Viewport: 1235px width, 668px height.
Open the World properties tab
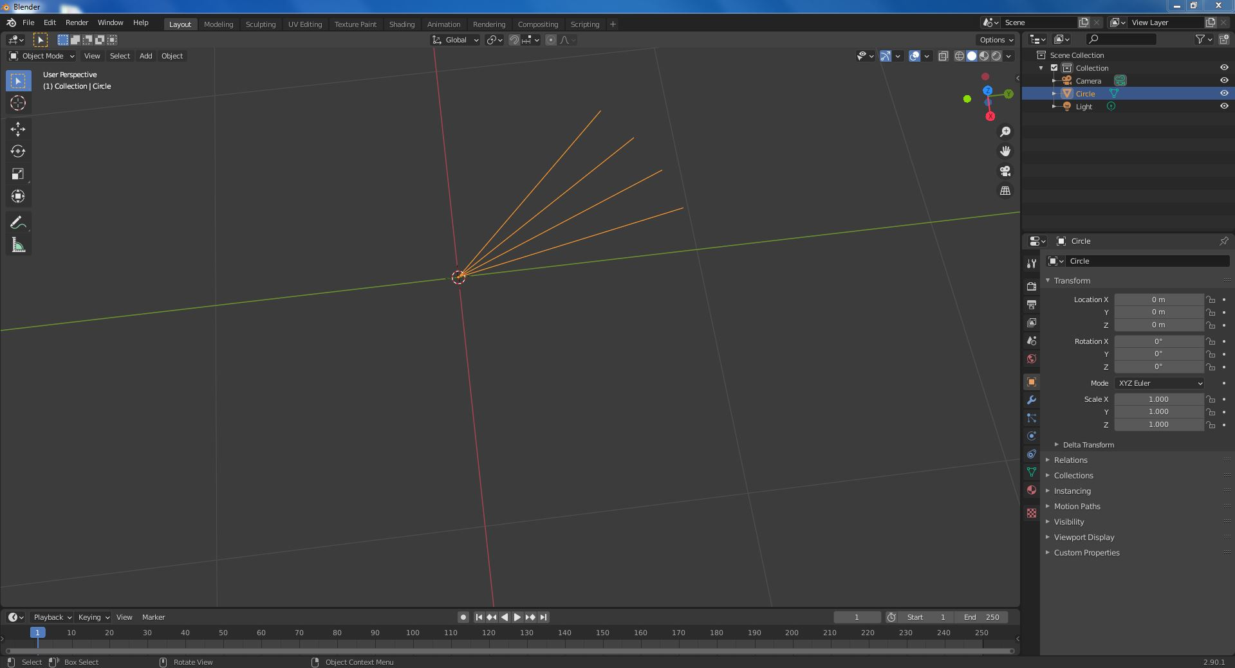coord(1032,358)
